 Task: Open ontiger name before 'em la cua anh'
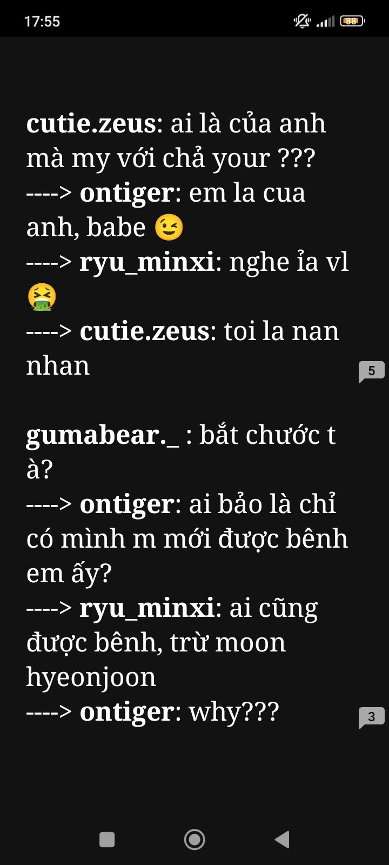pyautogui.click(x=127, y=194)
